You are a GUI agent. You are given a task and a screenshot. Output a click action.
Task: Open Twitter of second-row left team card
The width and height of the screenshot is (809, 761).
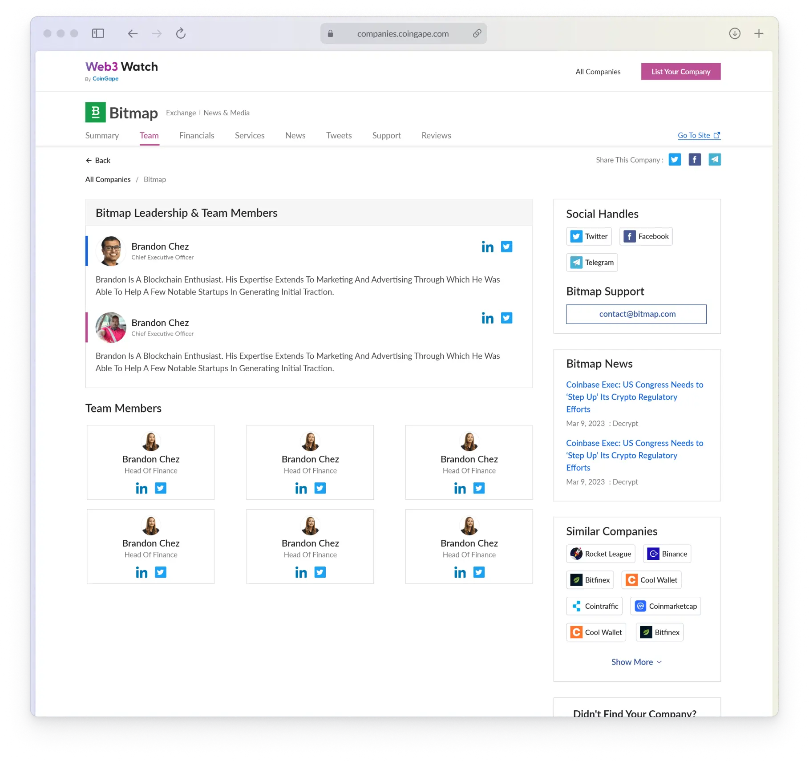(161, 572)
